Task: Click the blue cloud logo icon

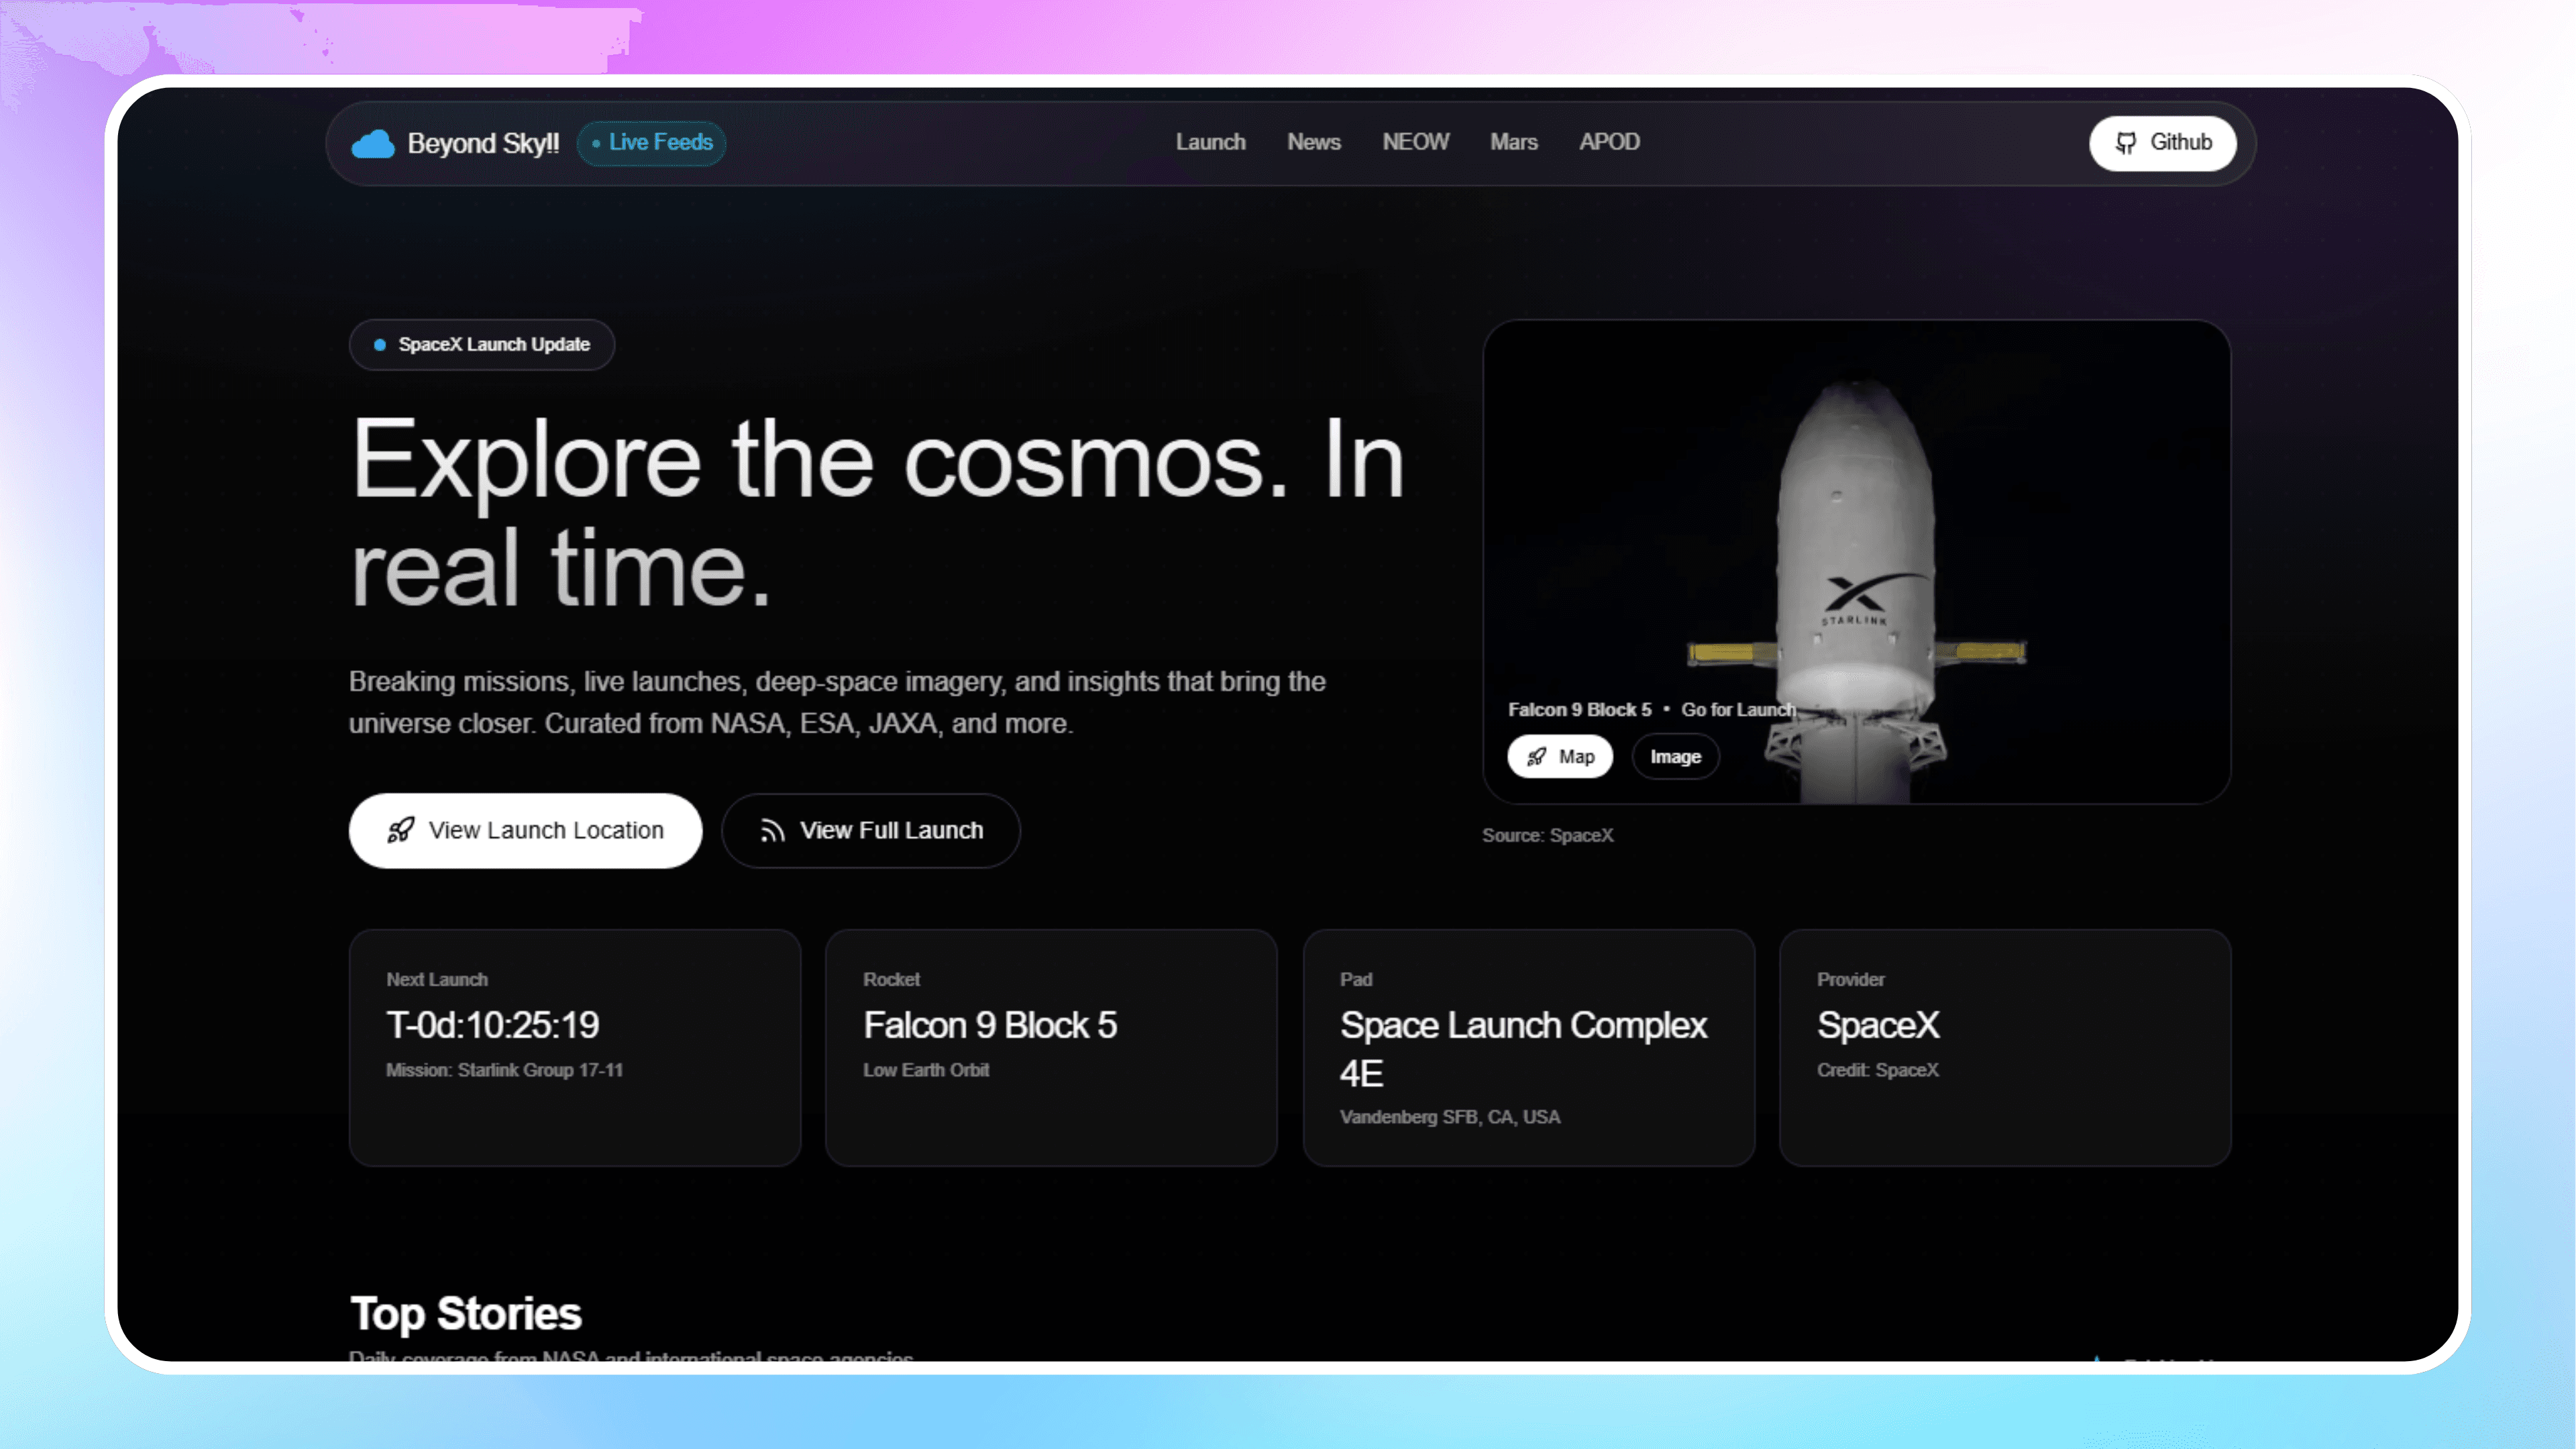Action: point(373,144)
